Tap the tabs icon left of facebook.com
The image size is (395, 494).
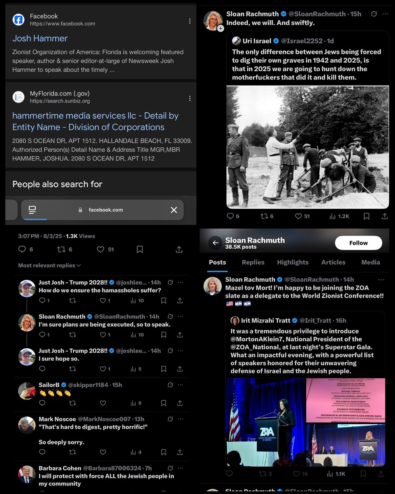[x=33, y=210]
